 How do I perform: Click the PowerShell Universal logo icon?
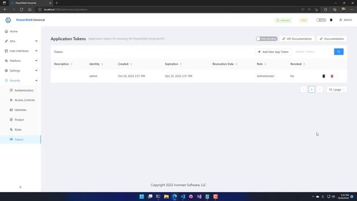[8, 20]
